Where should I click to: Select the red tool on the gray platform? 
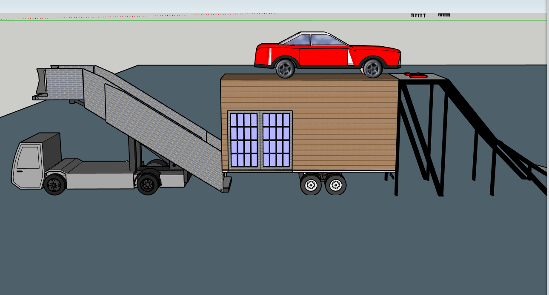(x=416, y=75)
